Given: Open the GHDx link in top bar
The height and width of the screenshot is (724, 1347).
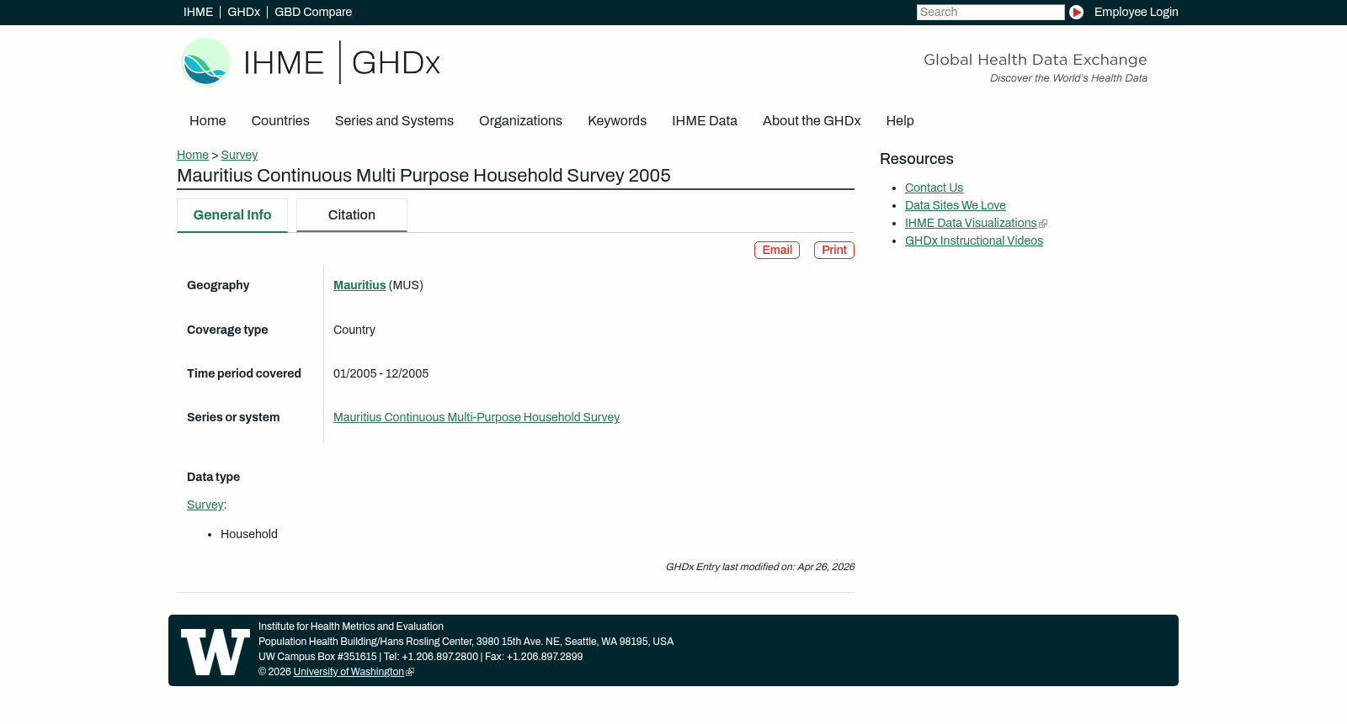Looking at the screenshot, I should tap(244, 13).
